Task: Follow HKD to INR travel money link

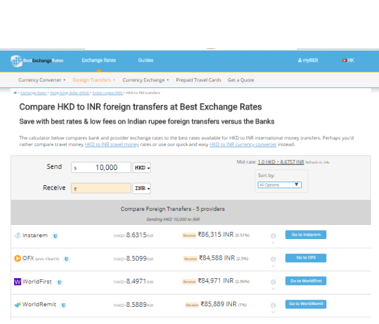Action: 111,144
